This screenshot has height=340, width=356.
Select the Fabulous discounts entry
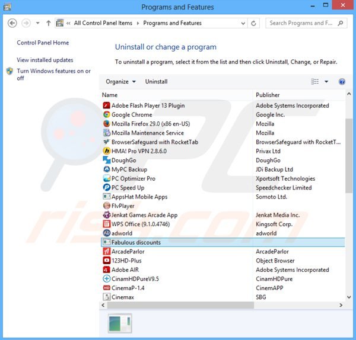[x=223, y=242]
